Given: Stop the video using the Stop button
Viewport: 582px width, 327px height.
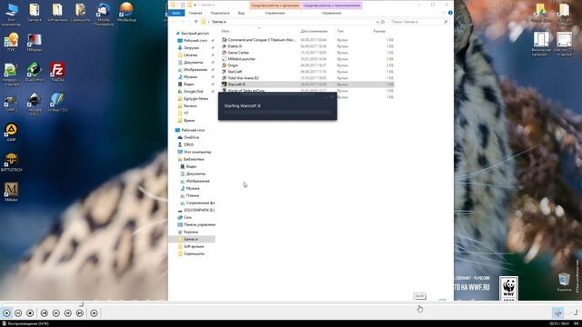Looking at the screenshot, I should [x=30, y=313].
